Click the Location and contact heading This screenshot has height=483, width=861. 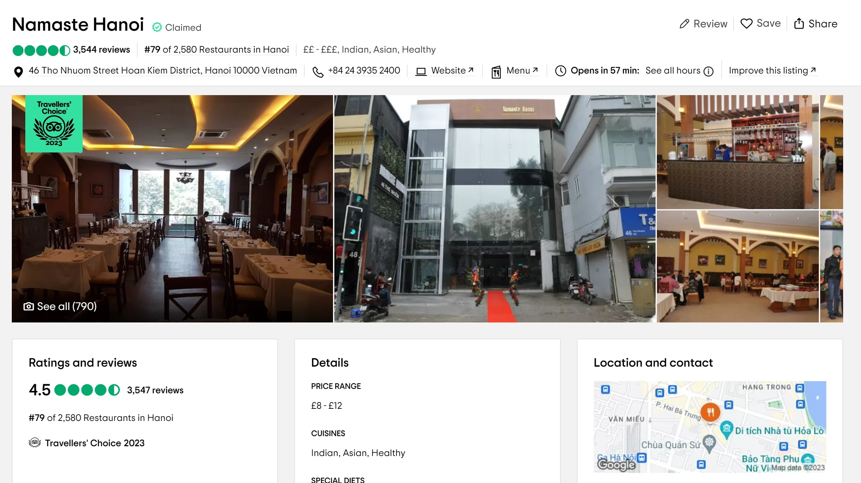point(653,363)
